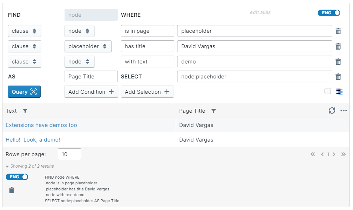This screenshot has width=353, height=210.
Task: Filter the Page Title column
Action: coord(213,111)
